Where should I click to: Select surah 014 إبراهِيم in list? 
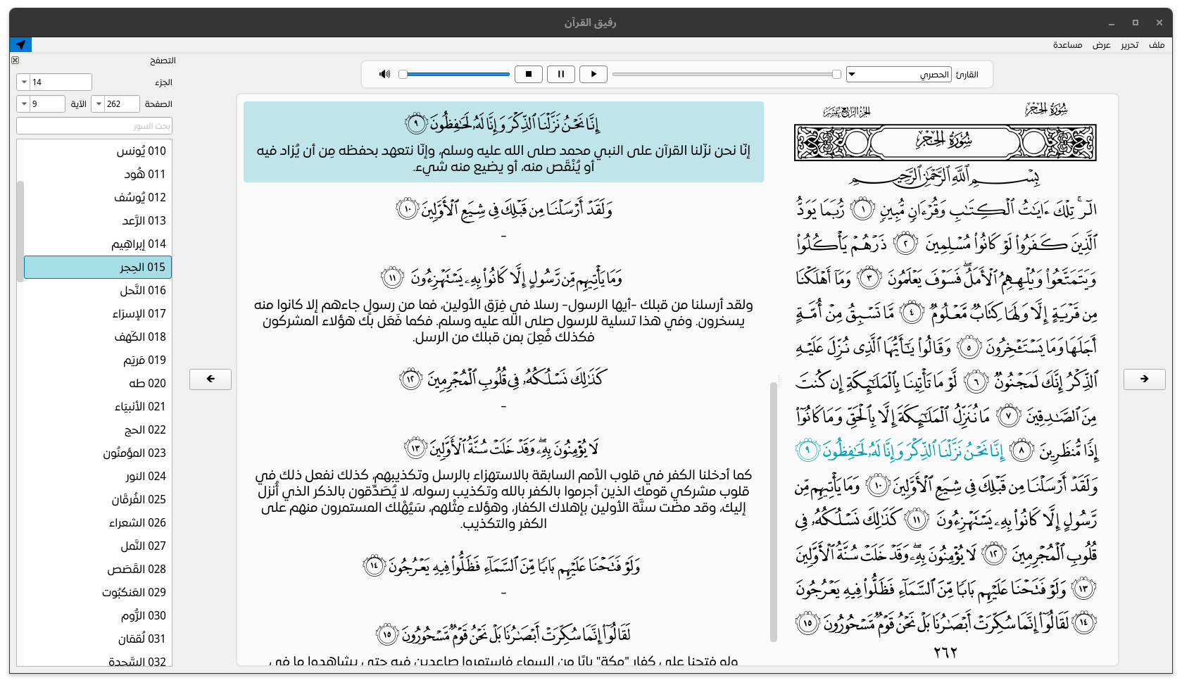[98, 244]
